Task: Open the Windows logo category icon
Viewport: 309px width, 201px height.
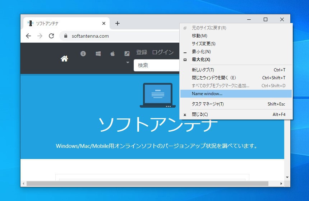Action: 98,53
